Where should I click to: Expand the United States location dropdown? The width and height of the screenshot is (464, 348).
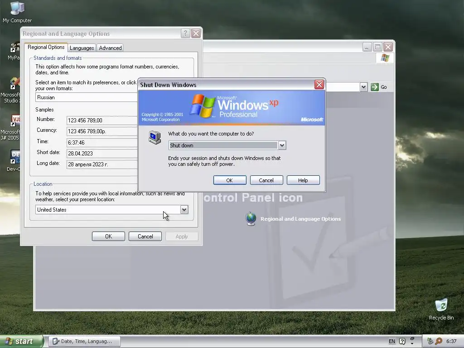(184, 209)
